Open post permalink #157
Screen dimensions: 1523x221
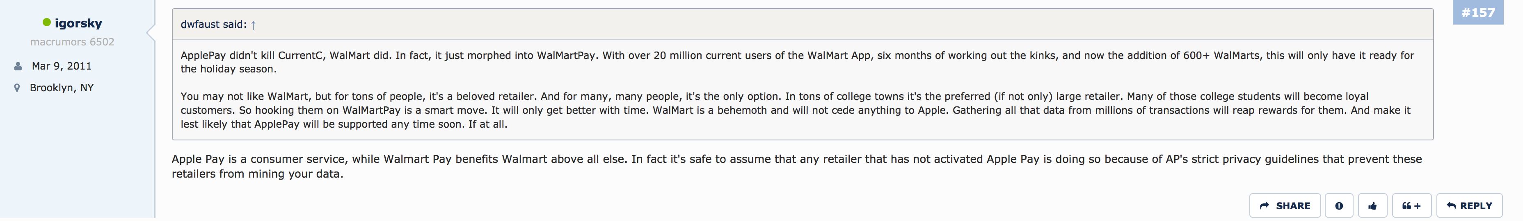pos(1477,13)
